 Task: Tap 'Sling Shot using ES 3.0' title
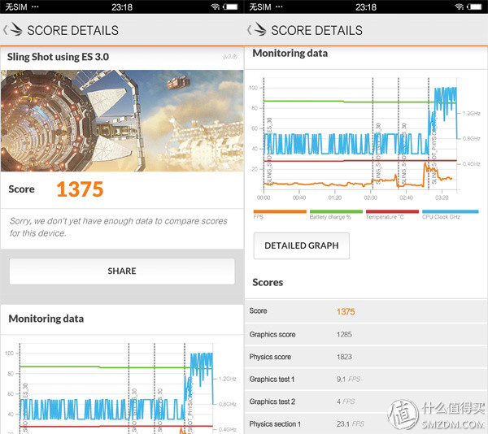pos(58,57)
